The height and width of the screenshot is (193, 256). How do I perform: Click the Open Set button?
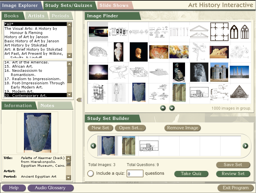point(130,128)
